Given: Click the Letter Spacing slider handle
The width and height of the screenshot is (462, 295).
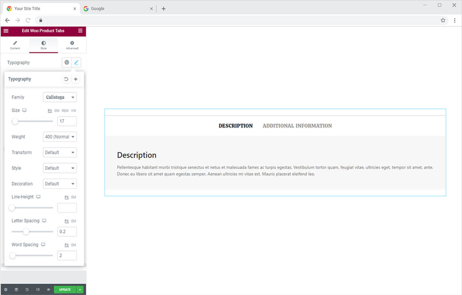Looking at the screenshot, I should click(26, 232).
